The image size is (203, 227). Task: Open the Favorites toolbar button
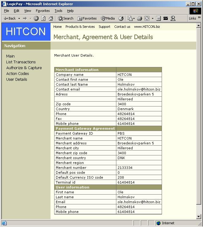pos(87,18)
